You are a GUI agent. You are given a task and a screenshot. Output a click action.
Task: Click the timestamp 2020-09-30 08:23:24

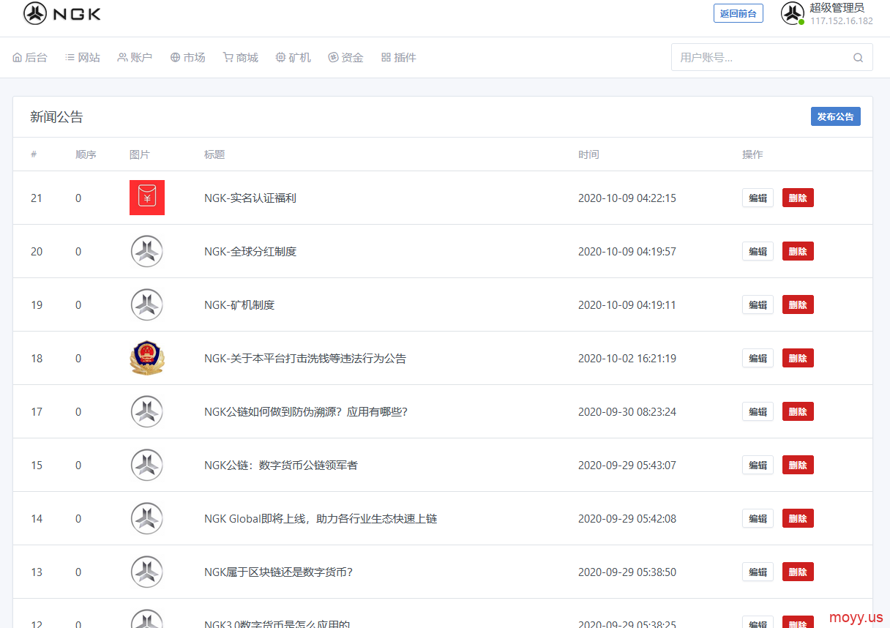(627, 411)
